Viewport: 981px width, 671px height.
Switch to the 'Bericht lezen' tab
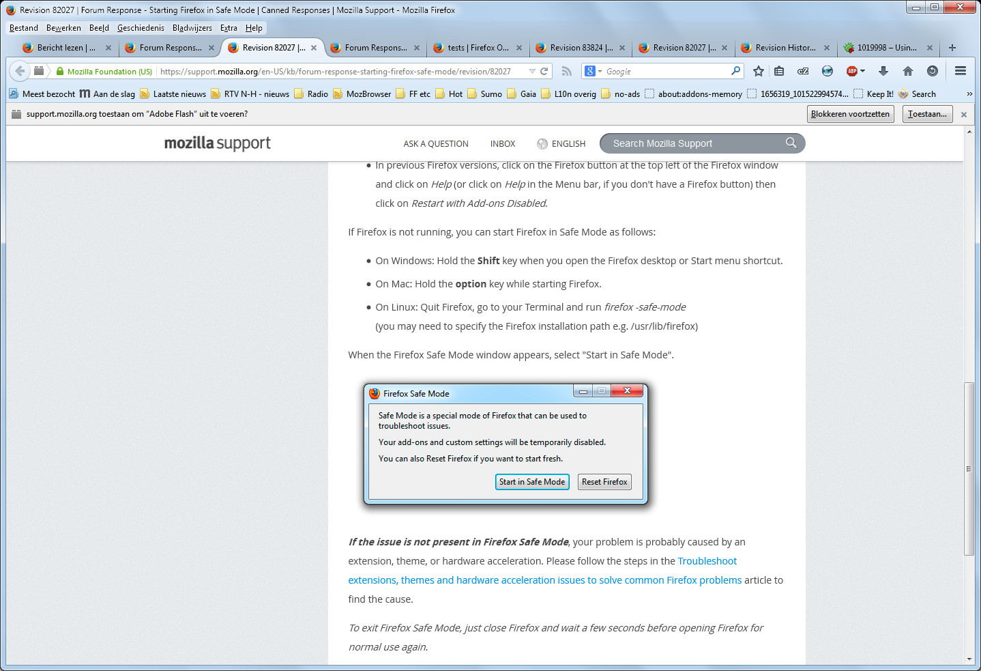66,48
